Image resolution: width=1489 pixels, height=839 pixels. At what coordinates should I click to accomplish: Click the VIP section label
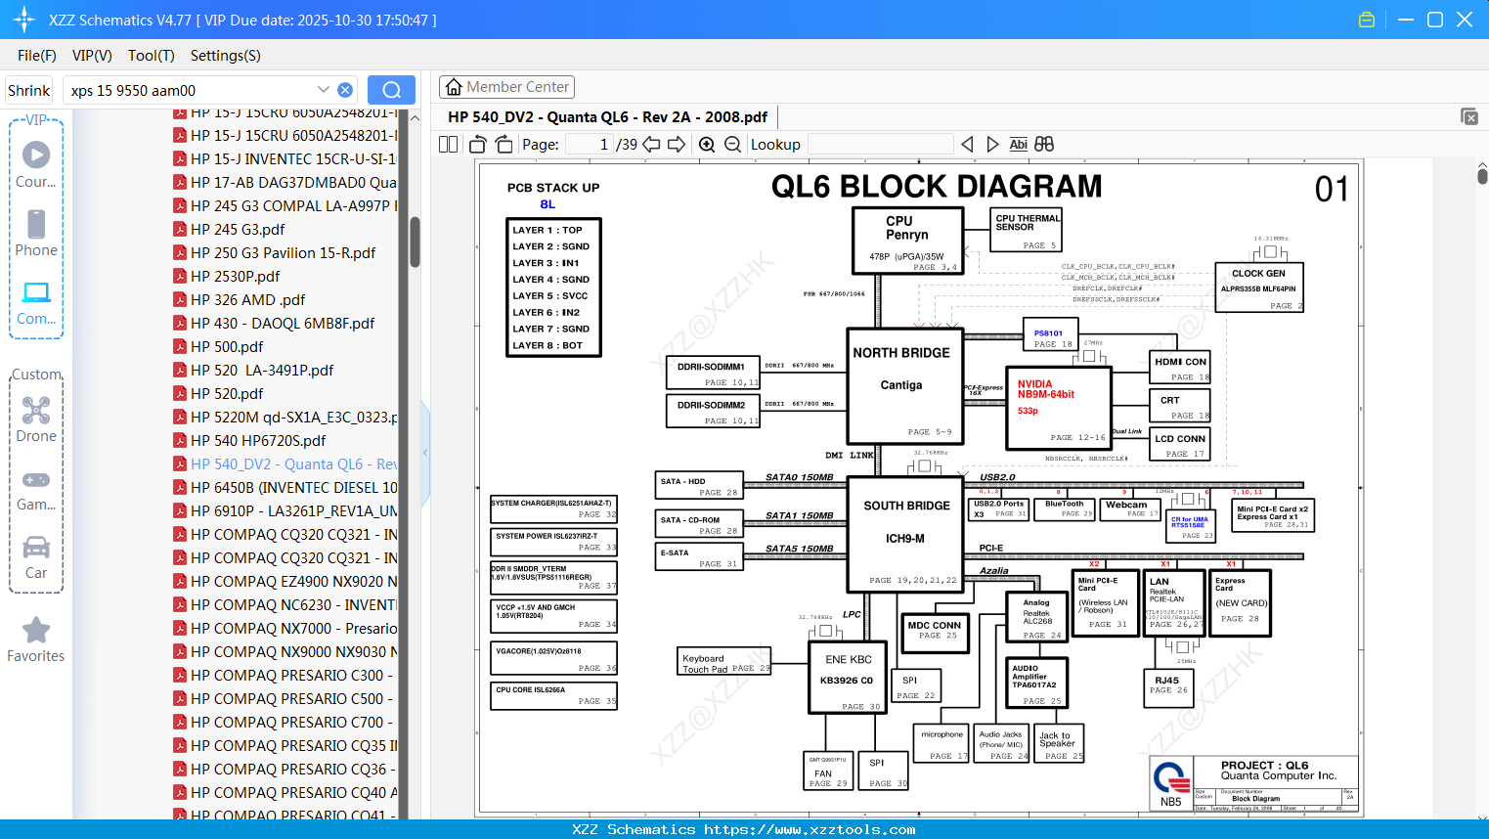(36, 120)
